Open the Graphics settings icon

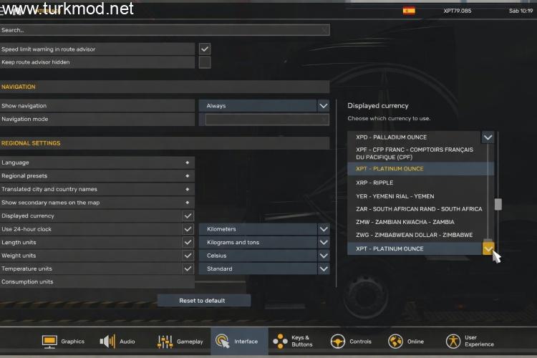49,342
